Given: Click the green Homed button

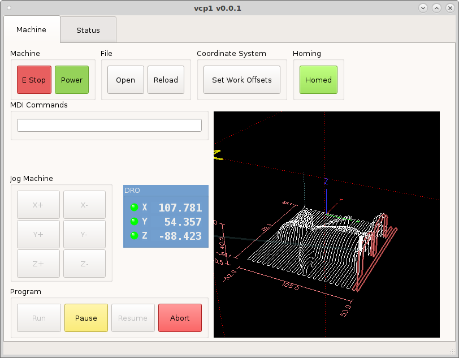Looking at the screenshot, I should coord(318,80).
